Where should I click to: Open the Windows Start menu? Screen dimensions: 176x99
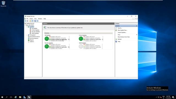pos(2,97)
